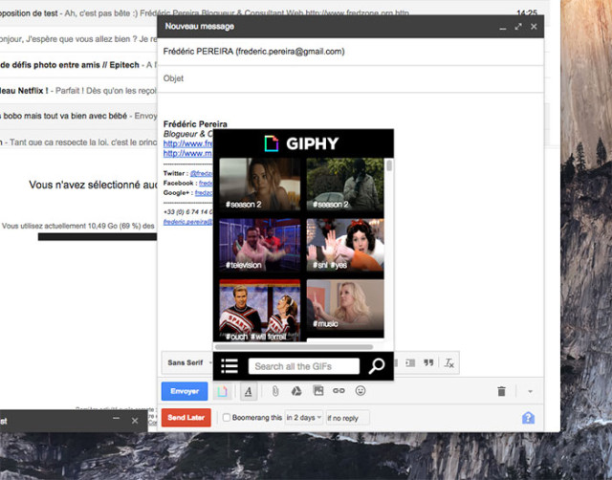Select the #television GIF thumbnail
612x480 pixels.
tap(260, 245)
